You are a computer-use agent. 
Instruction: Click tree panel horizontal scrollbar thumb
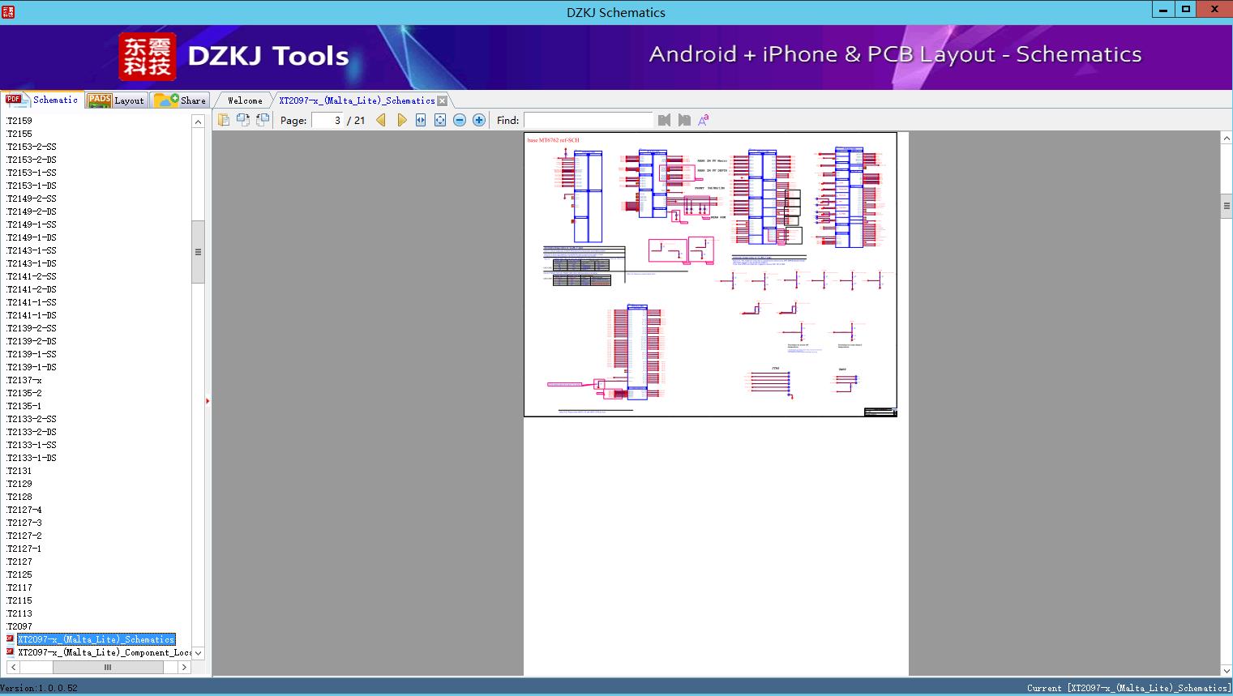(108, 667)
